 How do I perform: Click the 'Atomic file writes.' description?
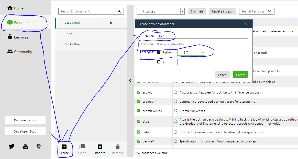(193, 111)
